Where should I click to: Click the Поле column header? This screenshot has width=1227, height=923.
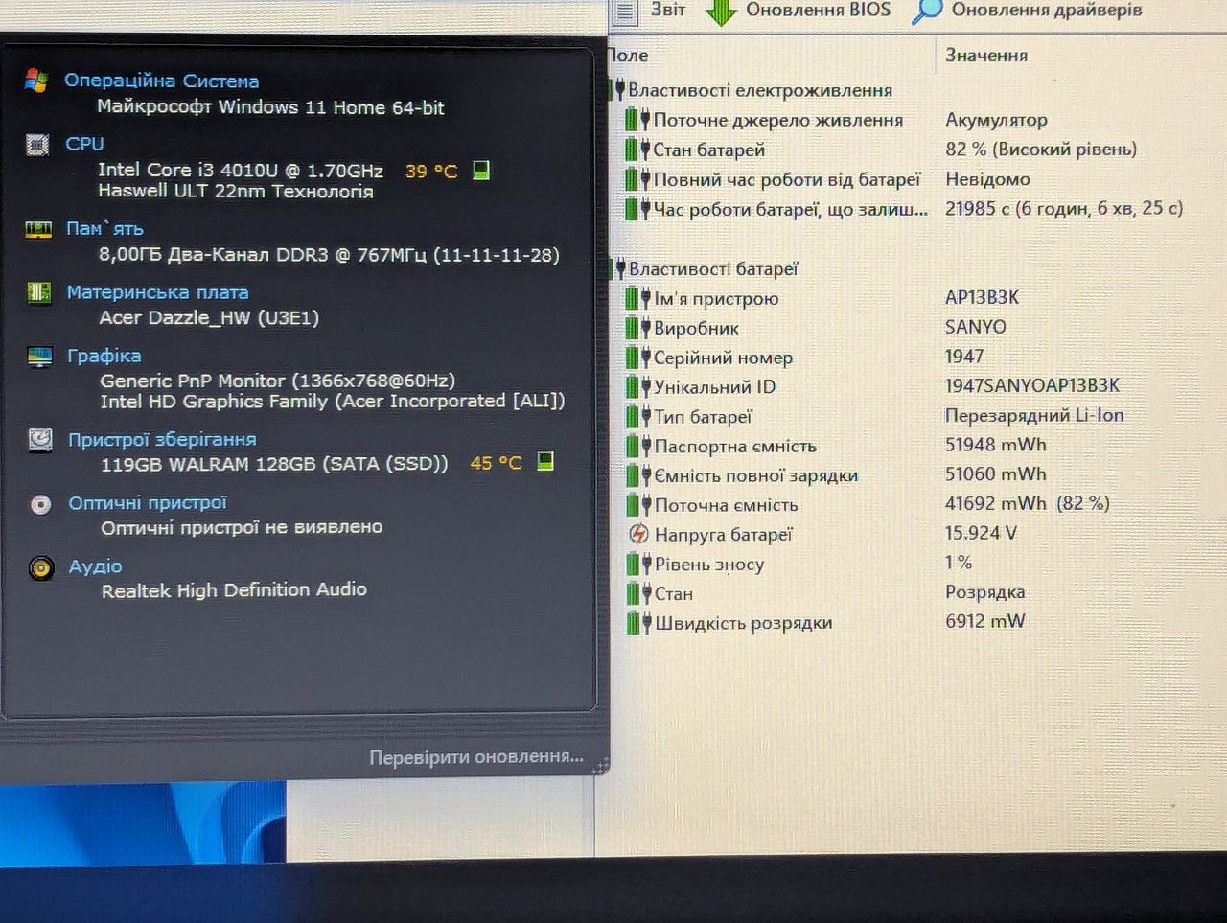[x=628, y=56]
